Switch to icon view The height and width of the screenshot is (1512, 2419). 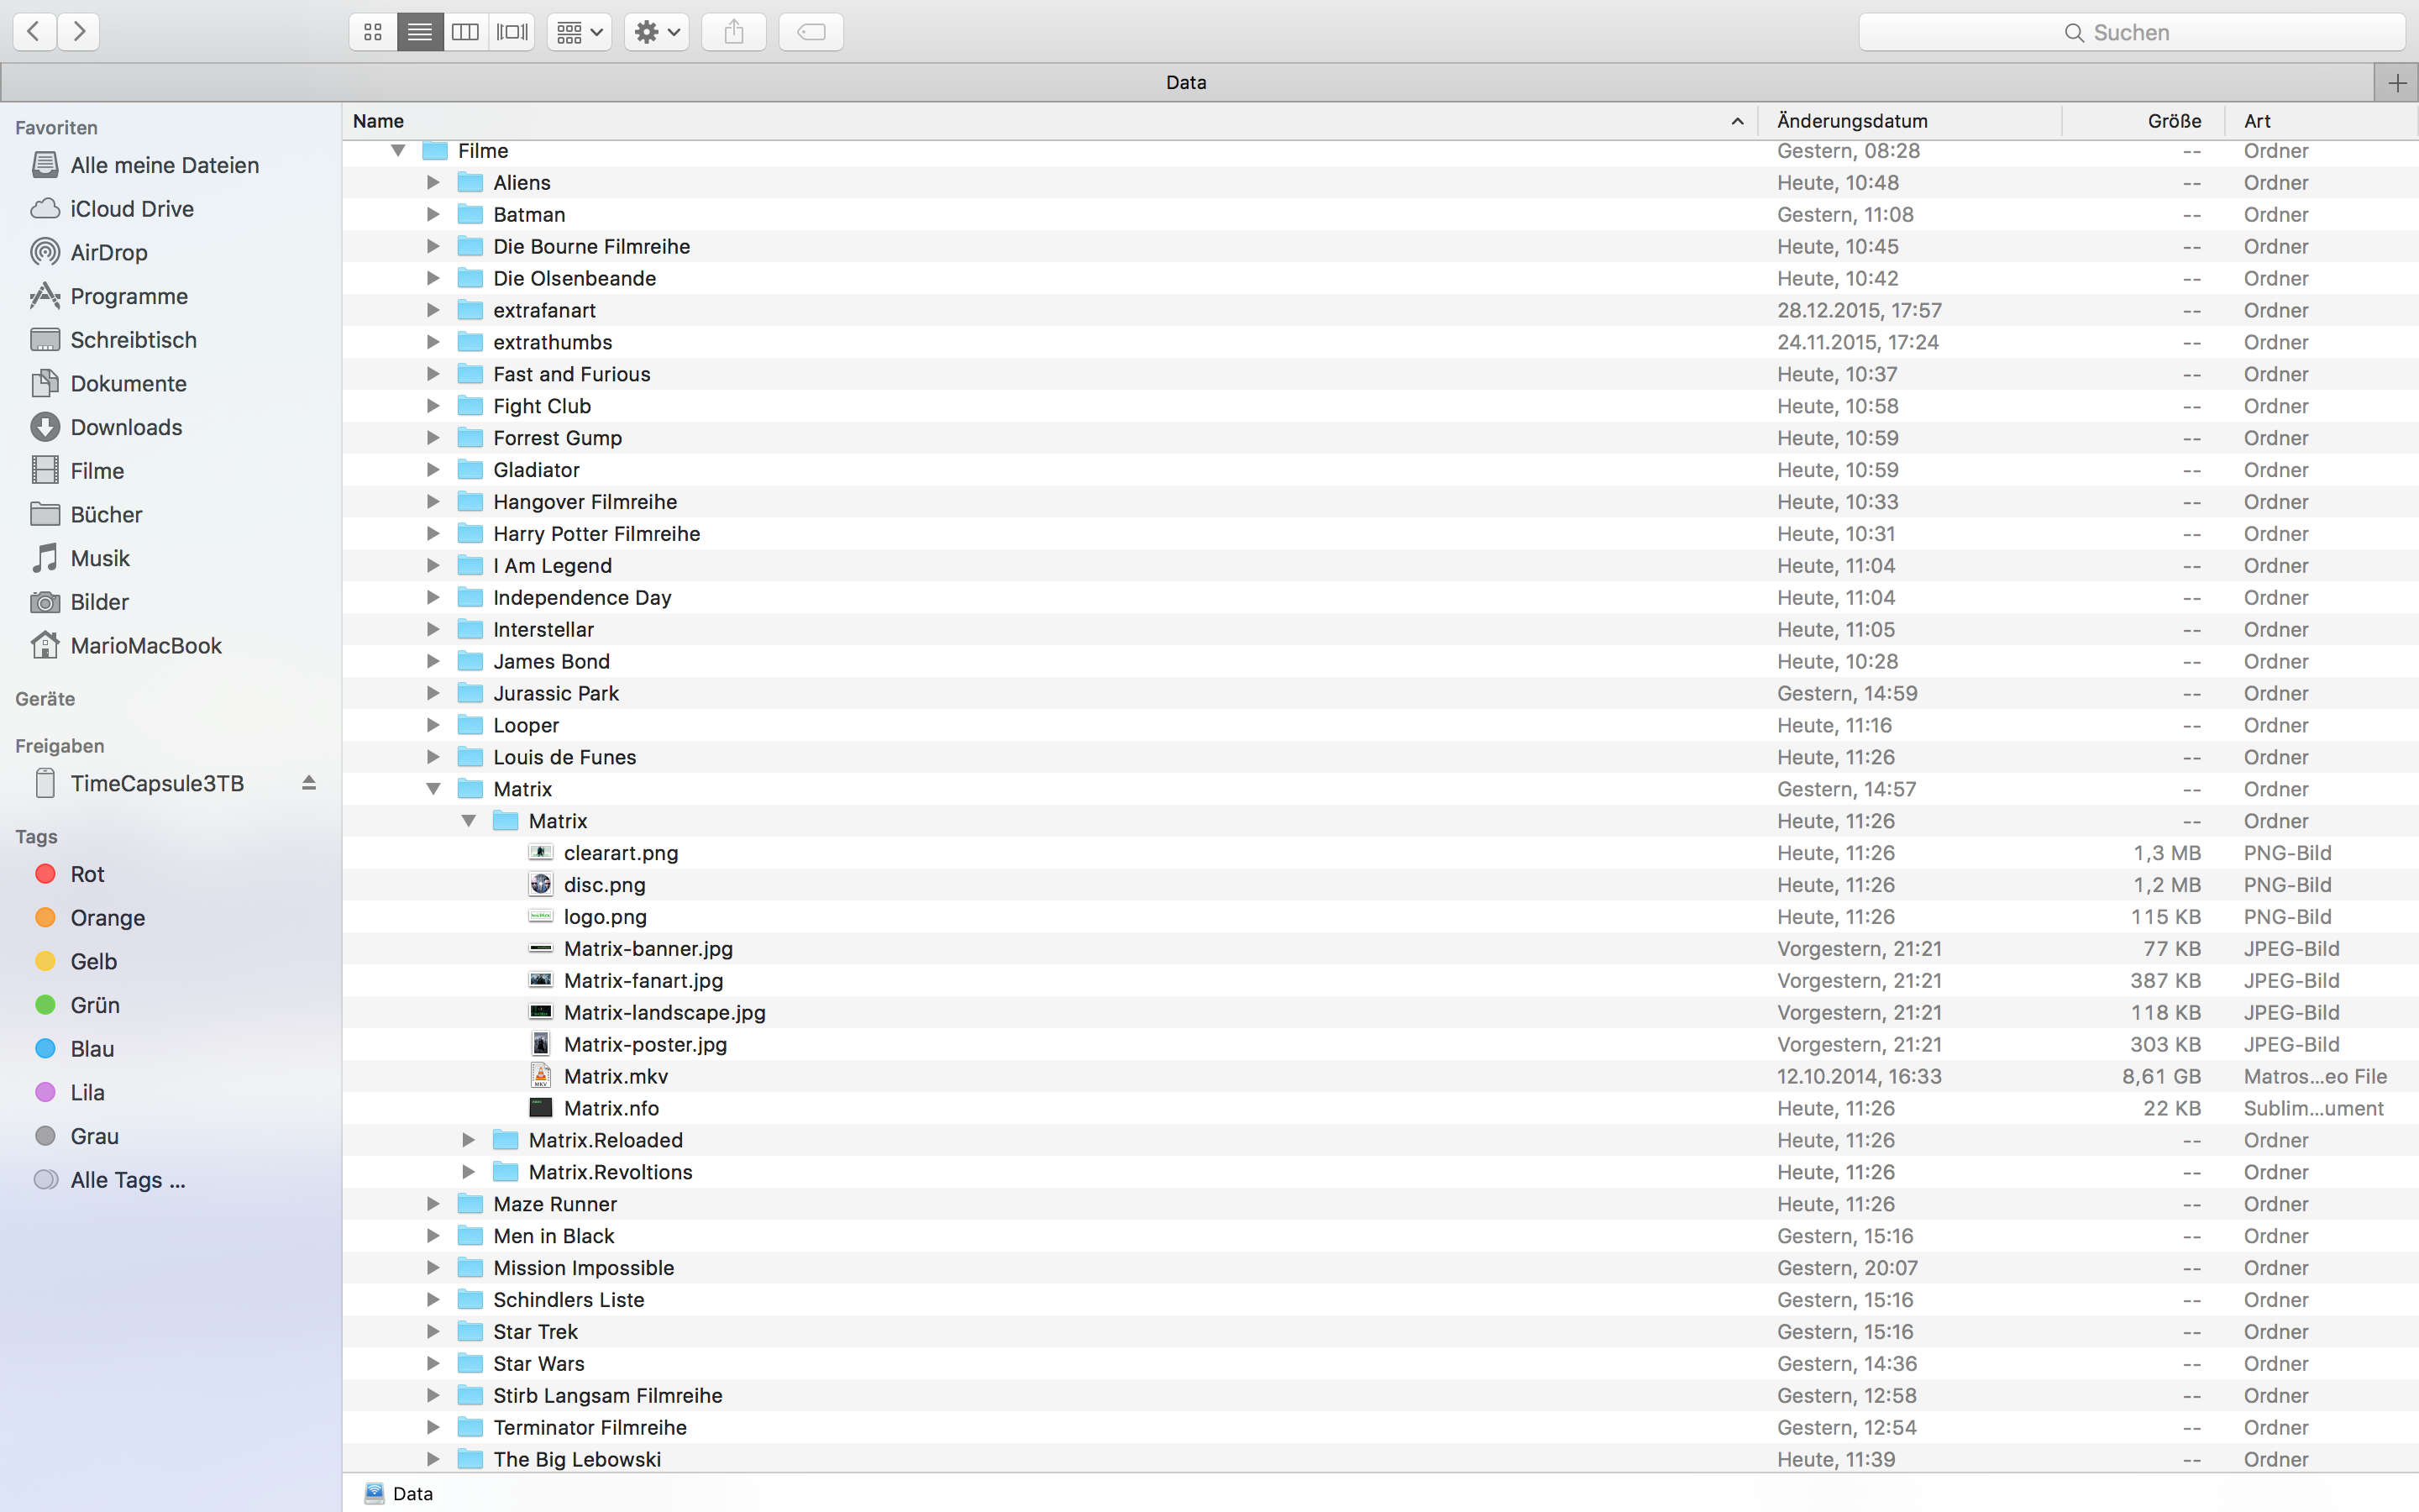click(373, 32)
